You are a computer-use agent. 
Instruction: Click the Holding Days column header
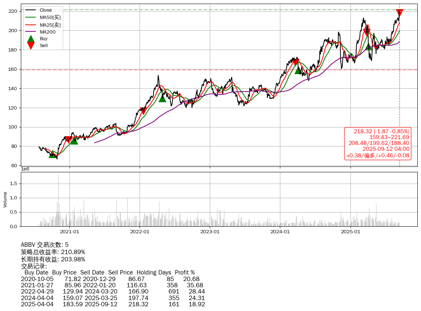tap(153, 272)
